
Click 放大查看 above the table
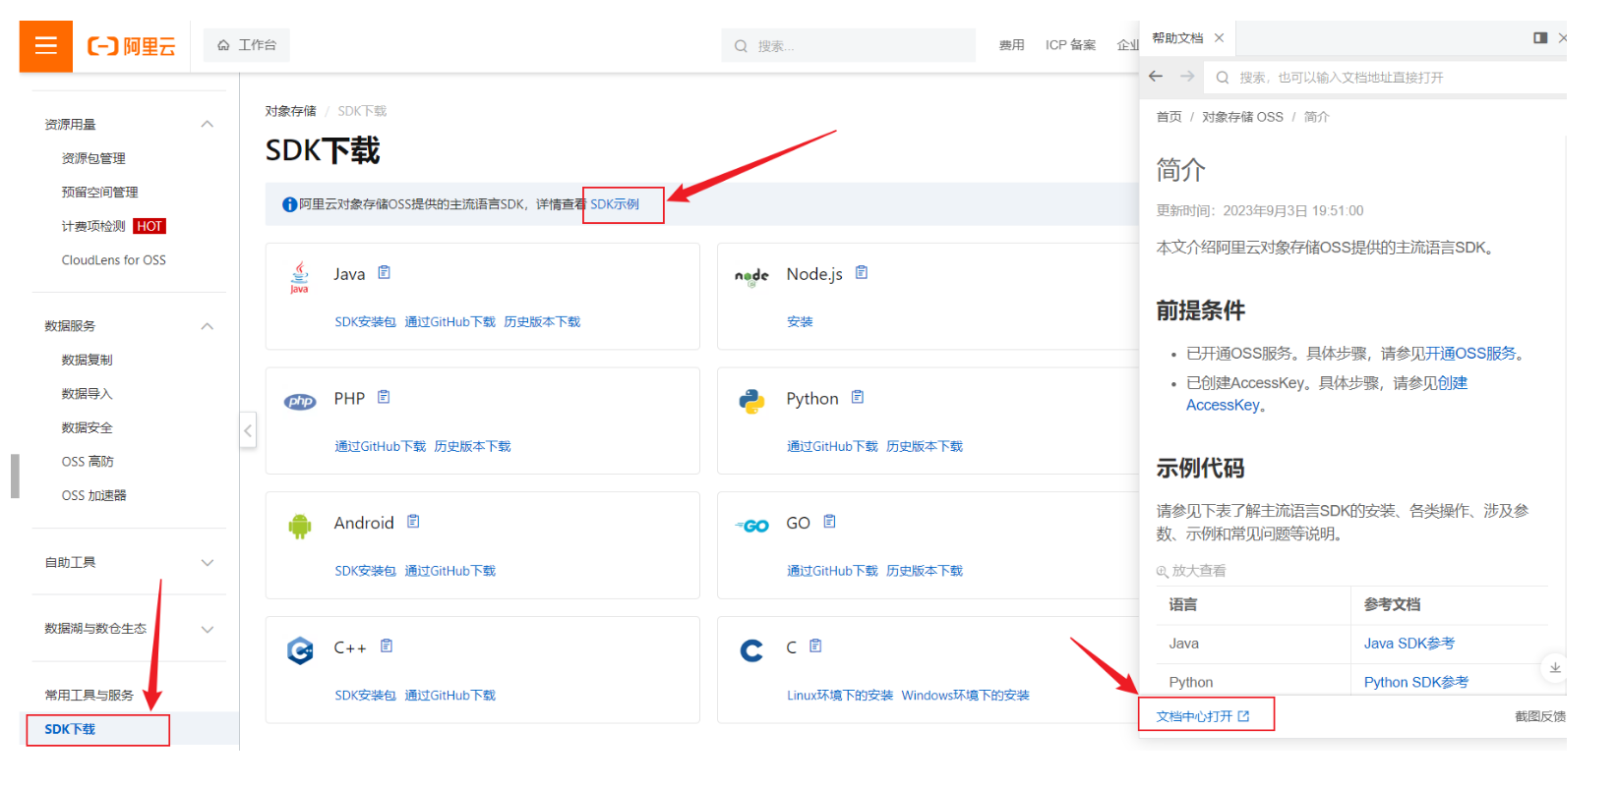[1191, 571]
